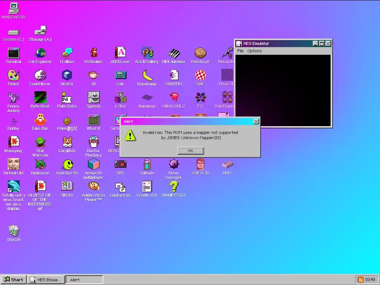Close the Alert dialog with X
The height and width of the screenshot is (285, 380).
click(x=256, y=122)
